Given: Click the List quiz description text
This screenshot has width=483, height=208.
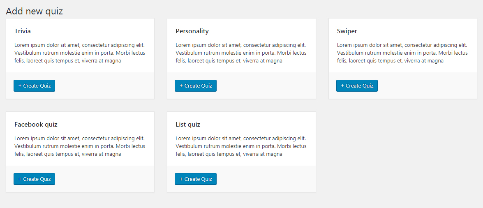Looking at the screenshot, I should [x=241, y=146].
